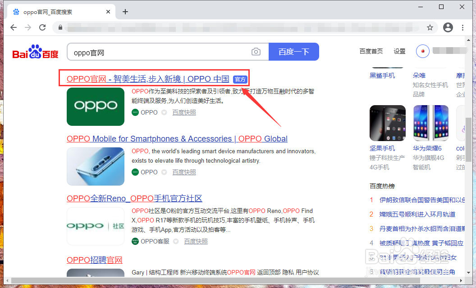Image resolution: width=476 pixels, height=288 pixels.
Task: Click the vertical scrollbar up arrow
Action: [x=468, y=40]
